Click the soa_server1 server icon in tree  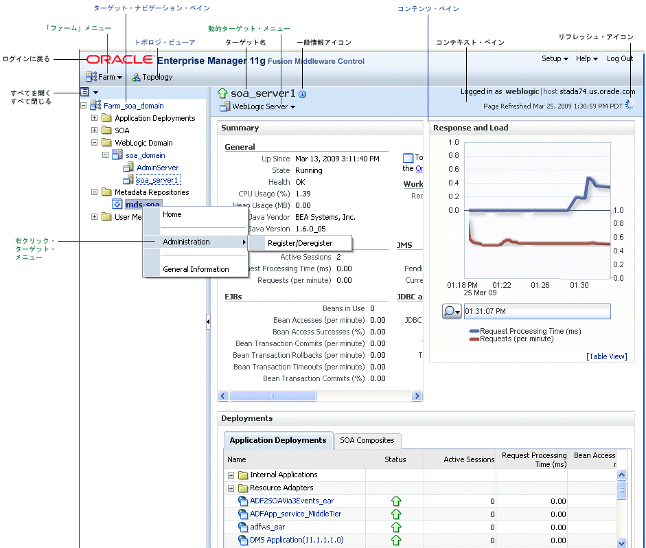tap(128, 179)
